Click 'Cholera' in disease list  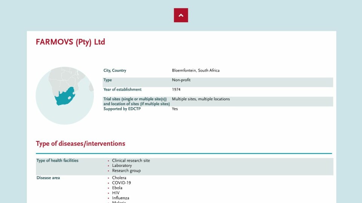click(x=119, y=178)
